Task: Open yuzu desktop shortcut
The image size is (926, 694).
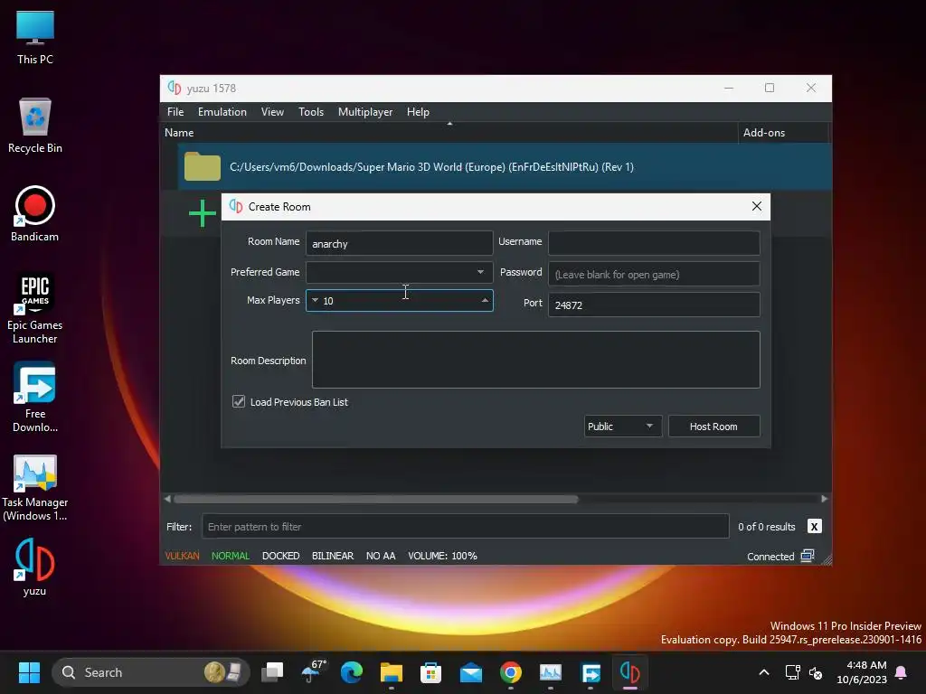Action: coord(35,567)
